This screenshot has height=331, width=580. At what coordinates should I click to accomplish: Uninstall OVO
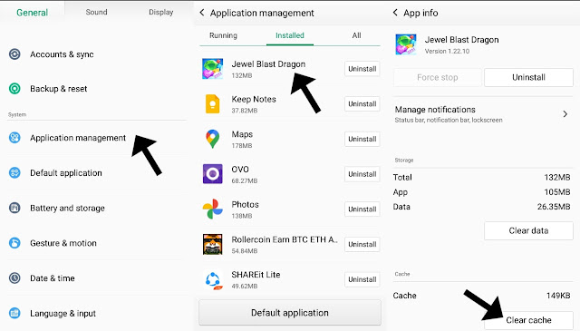(362, 174)
